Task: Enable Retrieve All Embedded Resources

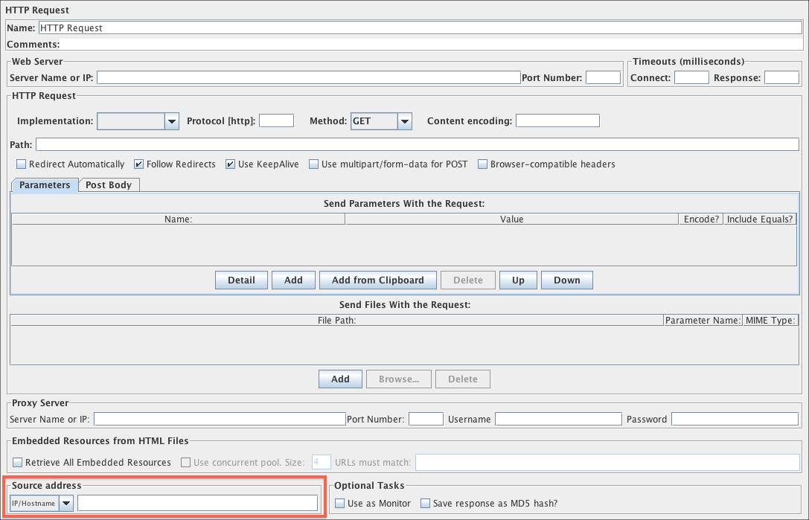Action: [x=18, y=463]
